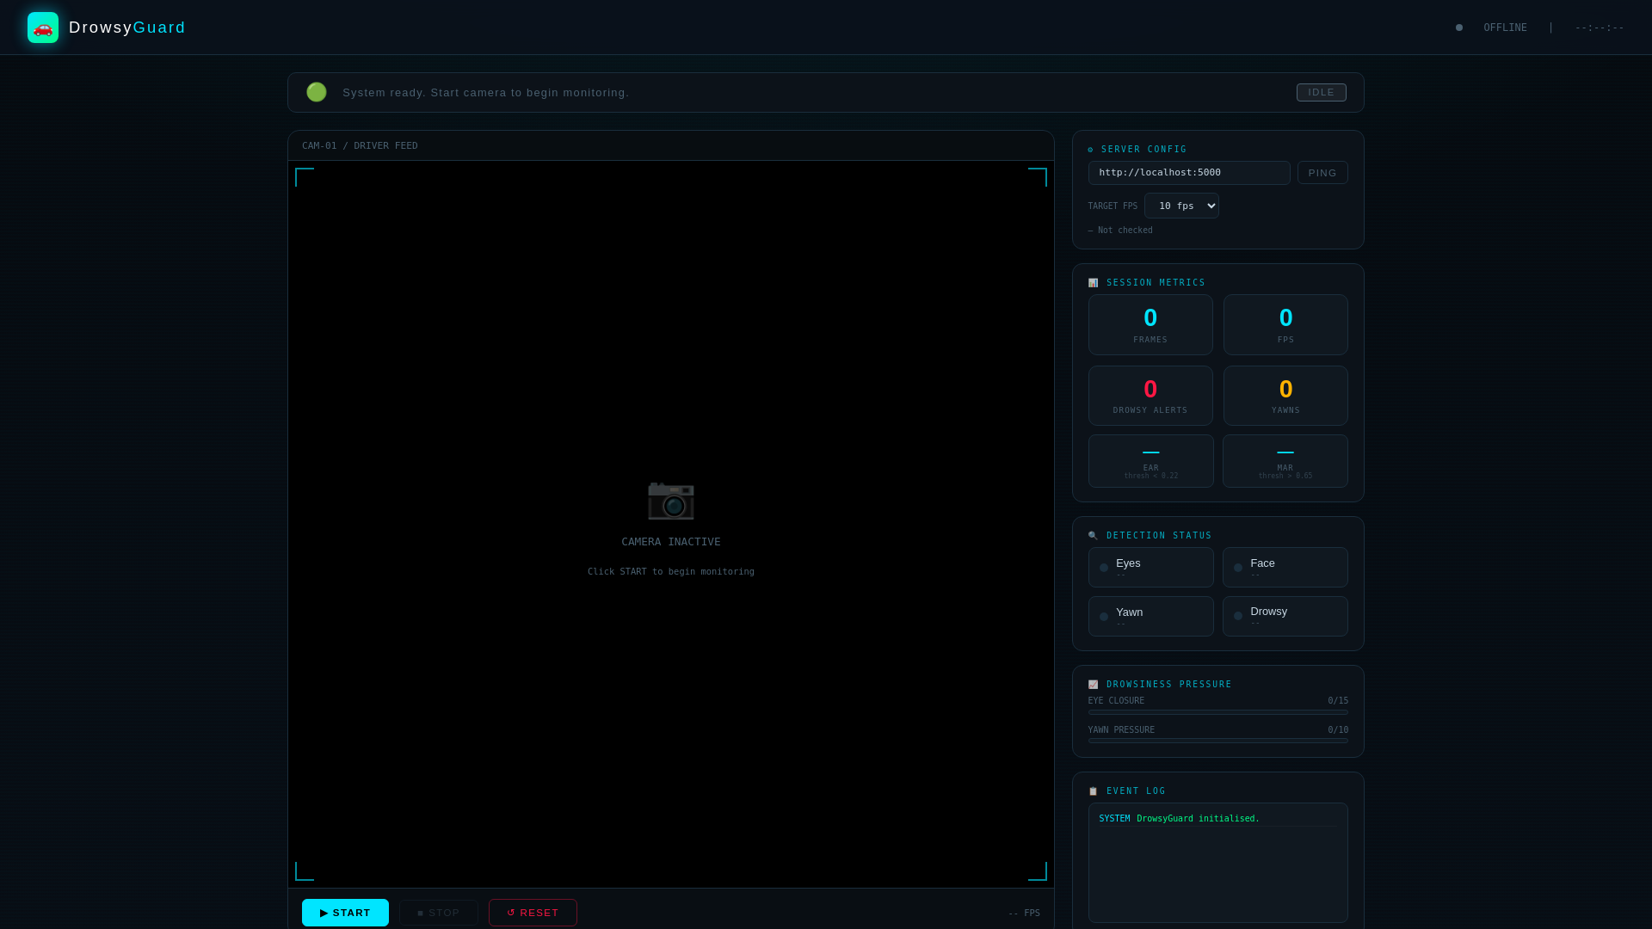Click the Detection Status magnifier icon
The image size is (1652, 929).
pyautogui.click(x=1093, y=536)
